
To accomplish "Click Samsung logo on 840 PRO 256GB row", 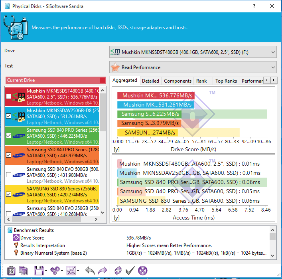I will (19, 136).
